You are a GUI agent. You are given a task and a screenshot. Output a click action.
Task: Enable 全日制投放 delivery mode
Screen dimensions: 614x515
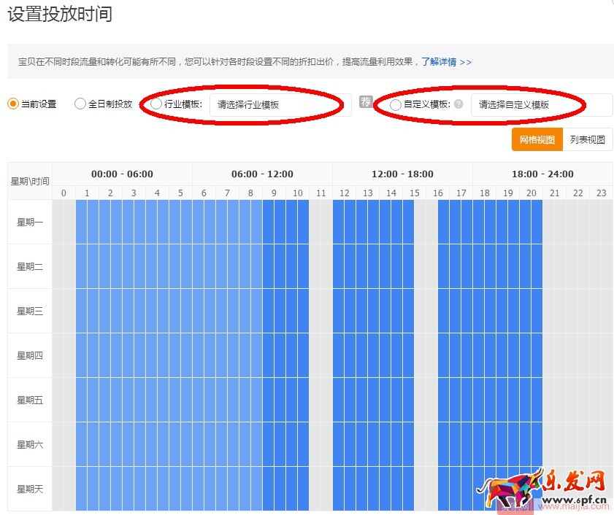pyautogui.click(x=80, y=104)
